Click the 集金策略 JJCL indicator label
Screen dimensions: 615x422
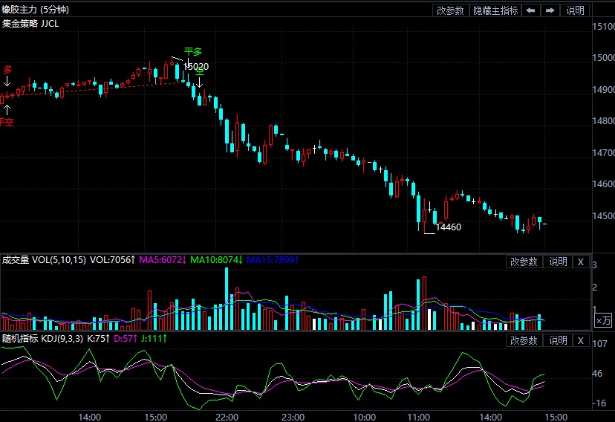point(30,23)
